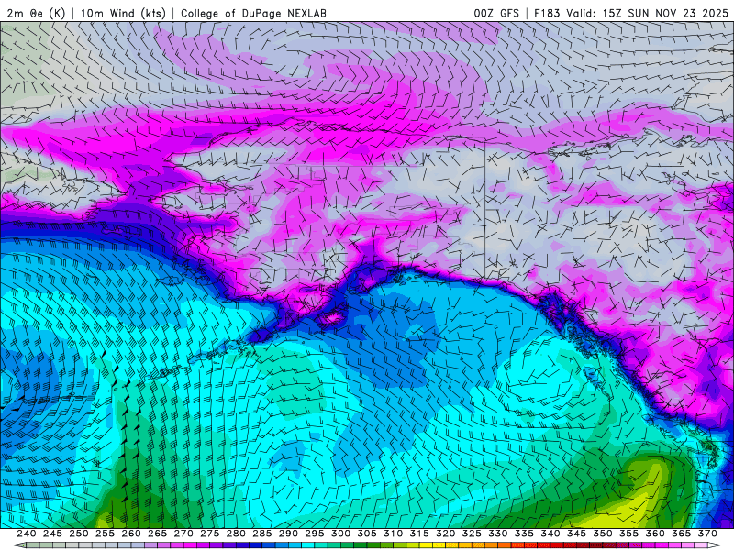Image resolution: width=734 pixels, height=550 pixels.
Task: Click the 275 value on the color scale
Action: (x=210, y=533)
